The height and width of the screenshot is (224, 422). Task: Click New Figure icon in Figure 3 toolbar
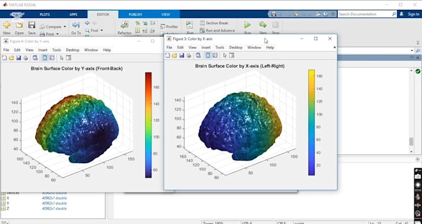tap(168, 55)
